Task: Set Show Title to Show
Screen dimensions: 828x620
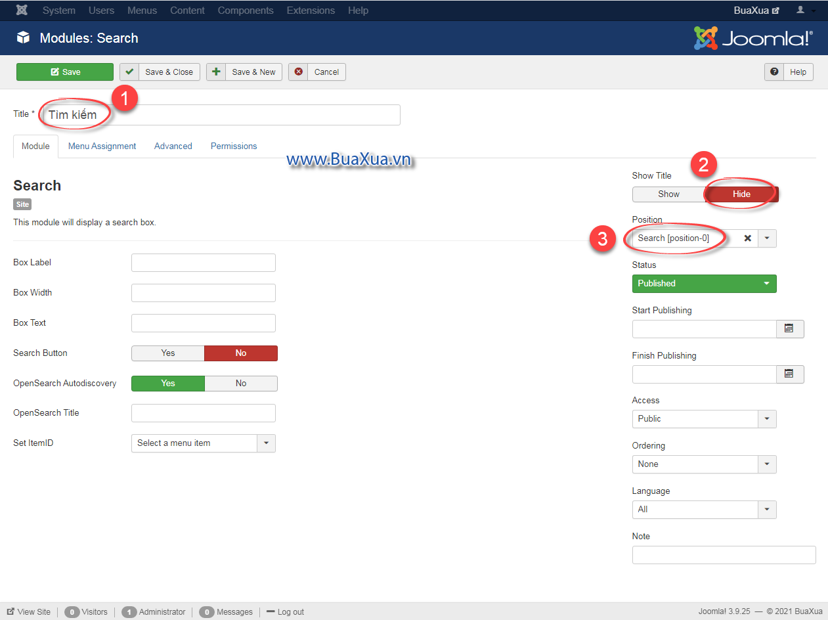Action: tap(668, 194)
